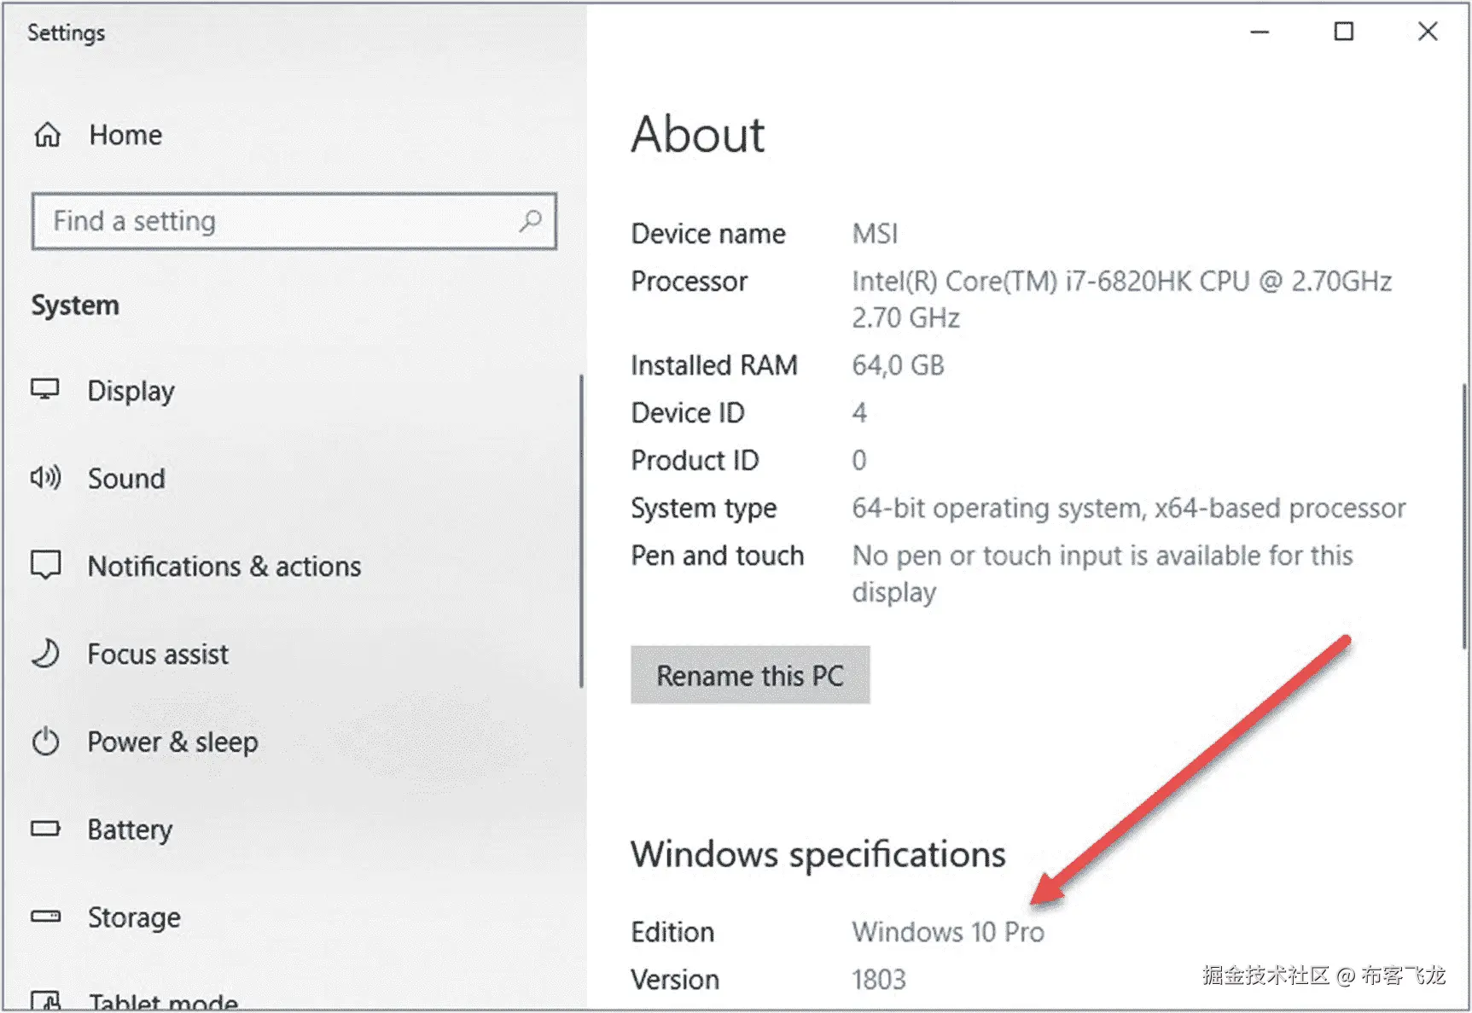Open Focus assist settings
The width and height of the screenshot is (1472, 1013).
tap(158, 655)
